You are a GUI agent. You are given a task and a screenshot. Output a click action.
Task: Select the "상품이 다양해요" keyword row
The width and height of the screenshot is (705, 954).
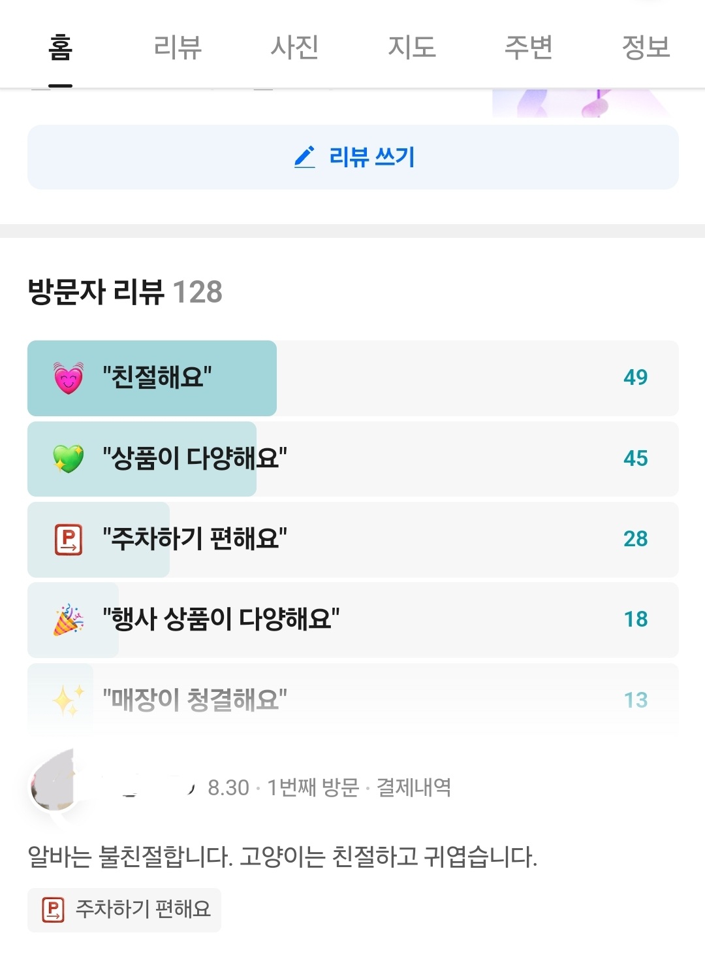click(x=352, y=459)
